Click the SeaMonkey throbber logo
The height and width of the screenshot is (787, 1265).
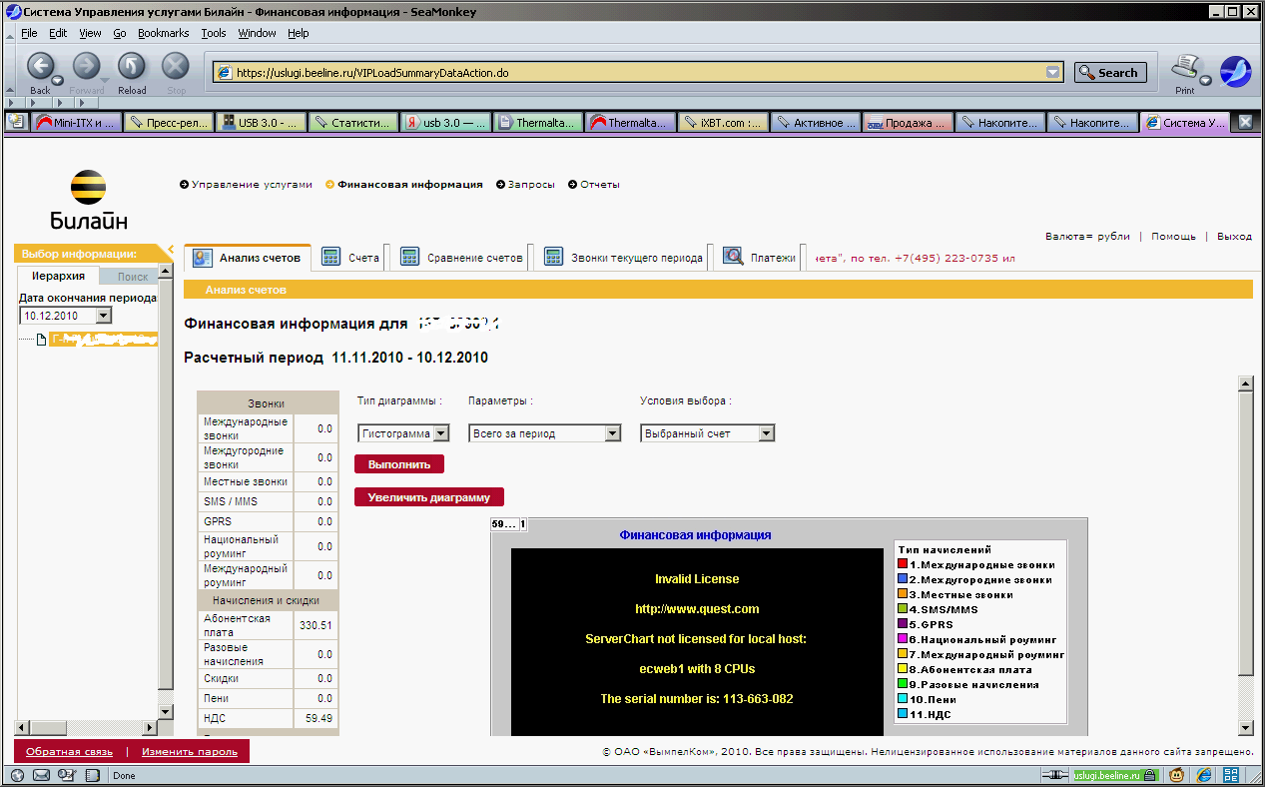(x=1235, y=72)
